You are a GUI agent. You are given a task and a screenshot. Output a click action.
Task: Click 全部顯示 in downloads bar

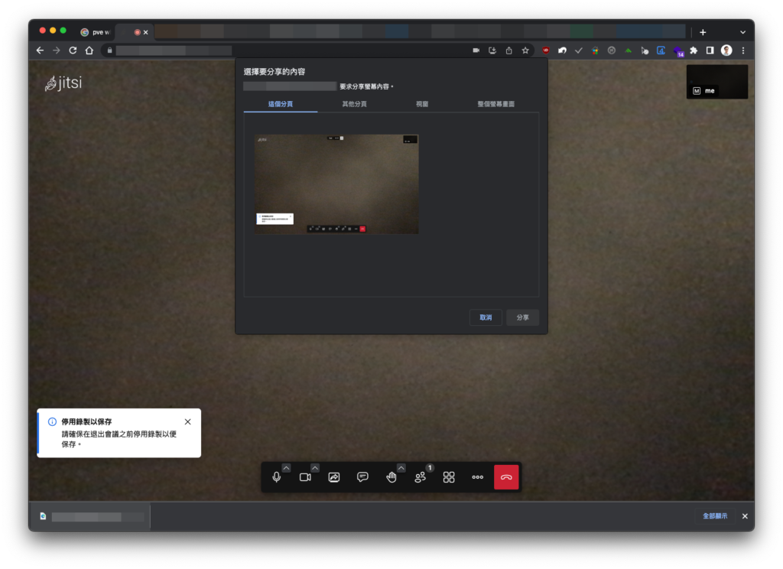[715, 516]
